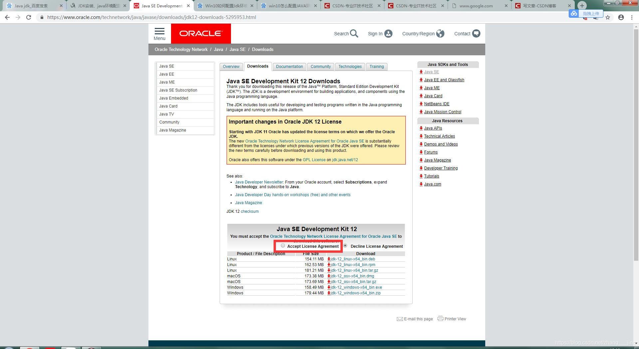The width and height of the screenshot is (639, 349).
Task: Download jdk-12_linux-x64_bin.rpm
Action: pyautogui.click(x=353, y=265)
